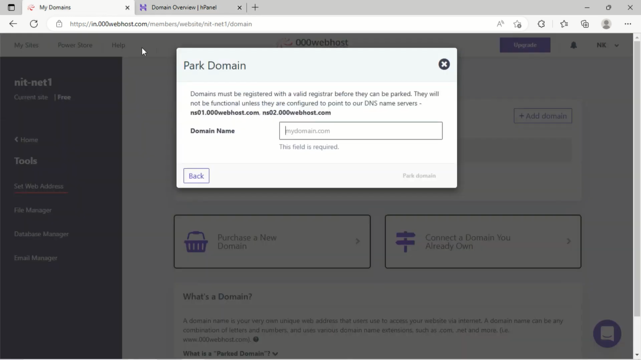The height and width of the screenshot is (360, 641).
Task: Click the Park domain button
Action: point(419,176)
